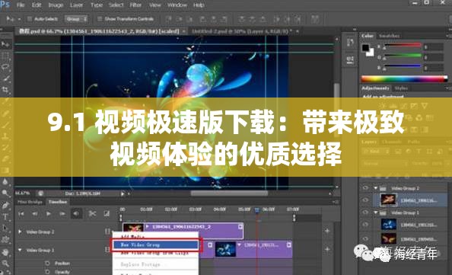Open the Auto-Select Group dropdown
452x275 pixels.
(x=76, y=19)
